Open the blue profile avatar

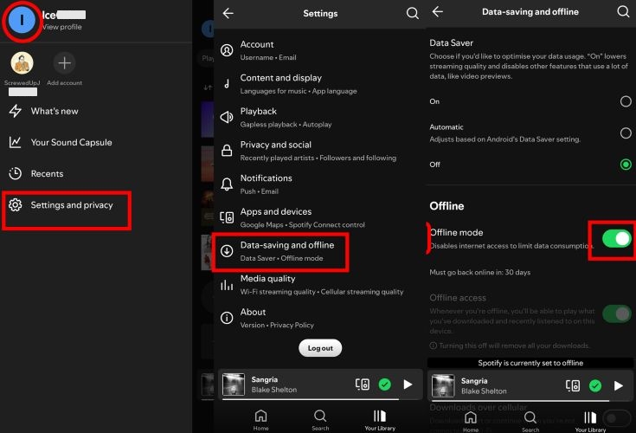(x=21, y=20)
